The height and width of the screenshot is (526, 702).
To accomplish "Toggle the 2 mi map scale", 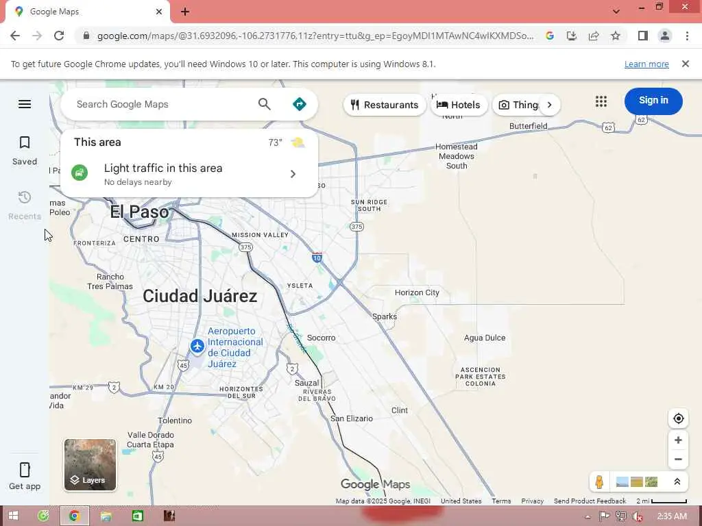I will coord(662,501).
